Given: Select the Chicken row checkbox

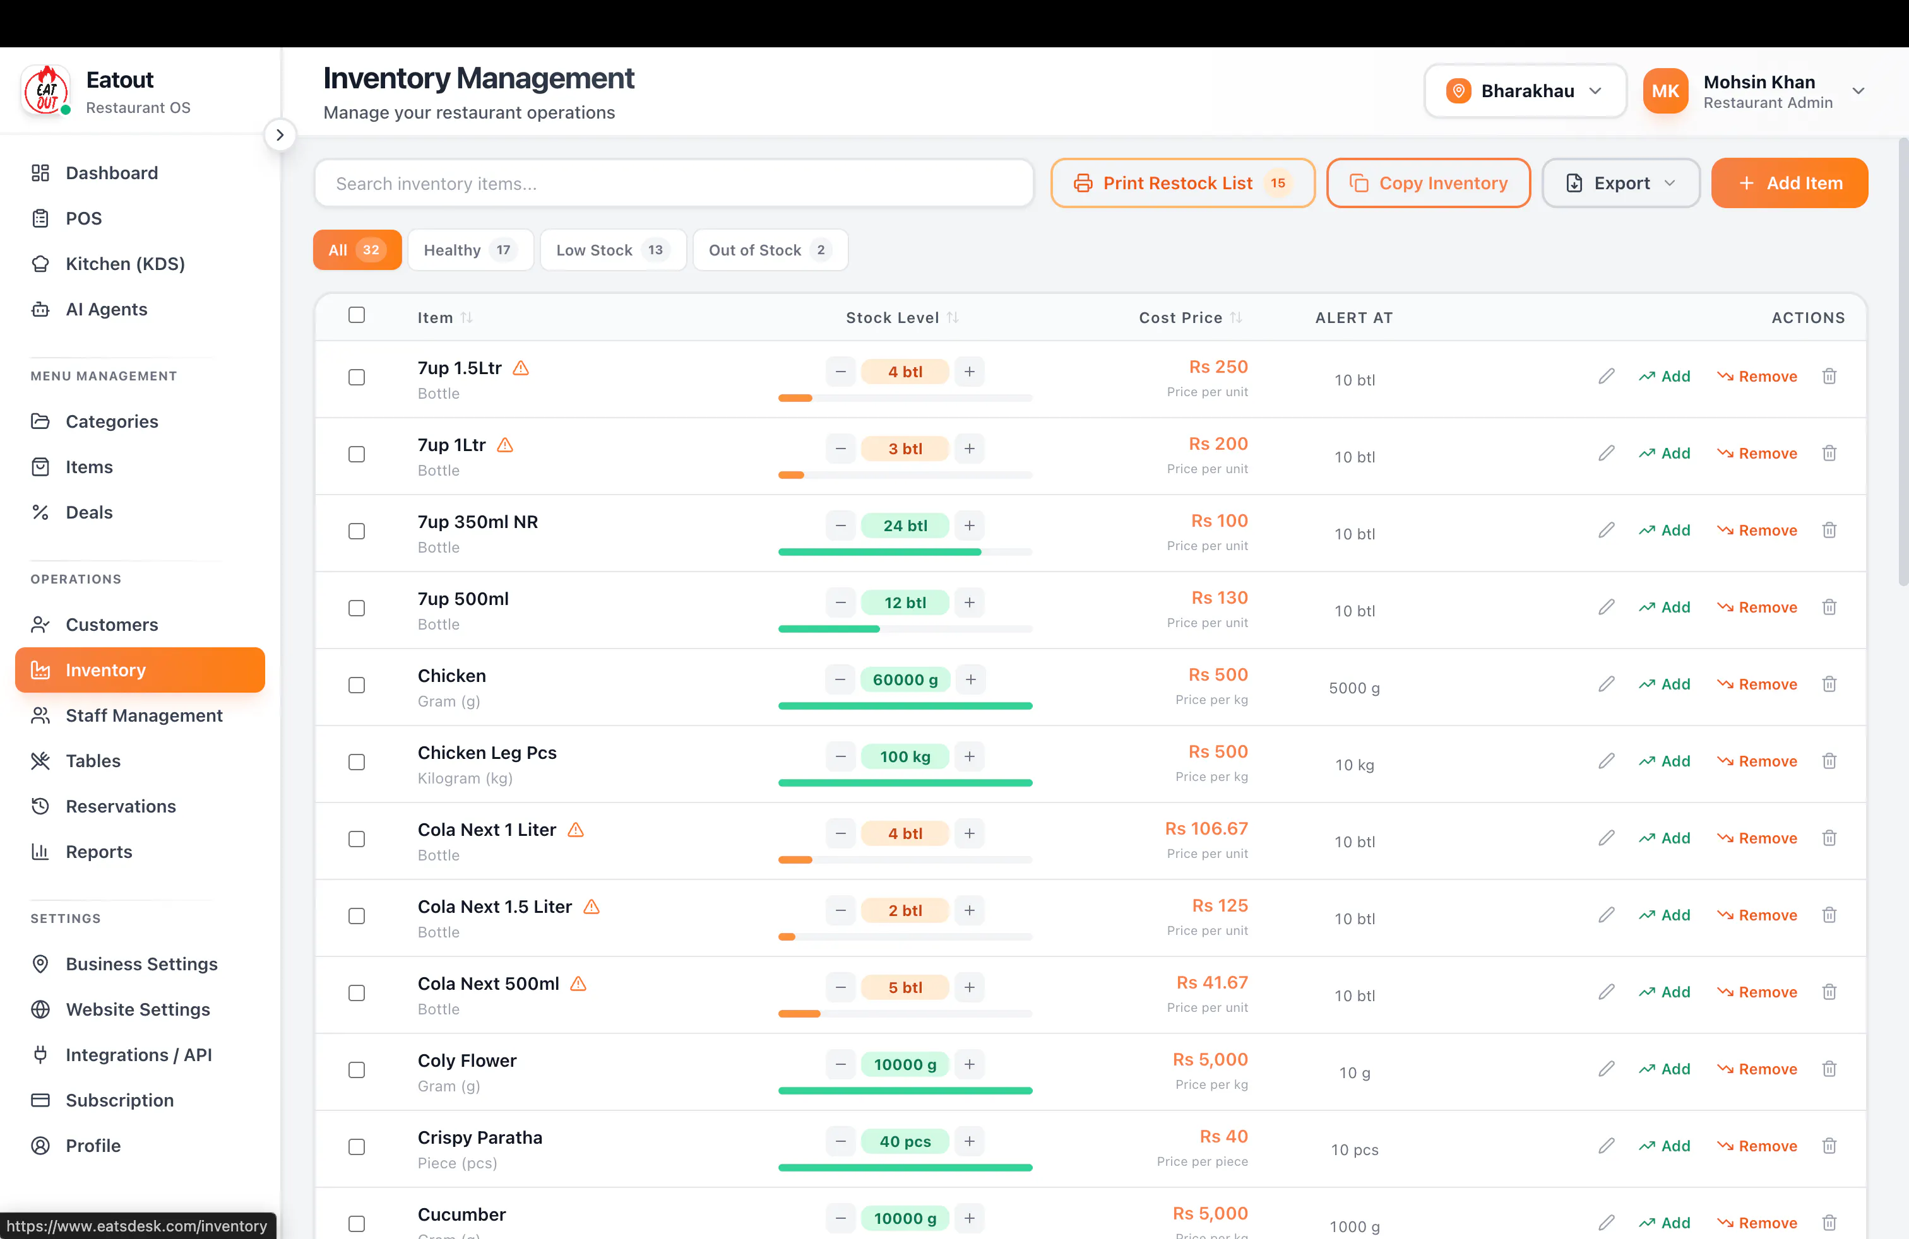Looking at the screenshot, I should pos(357,684).
